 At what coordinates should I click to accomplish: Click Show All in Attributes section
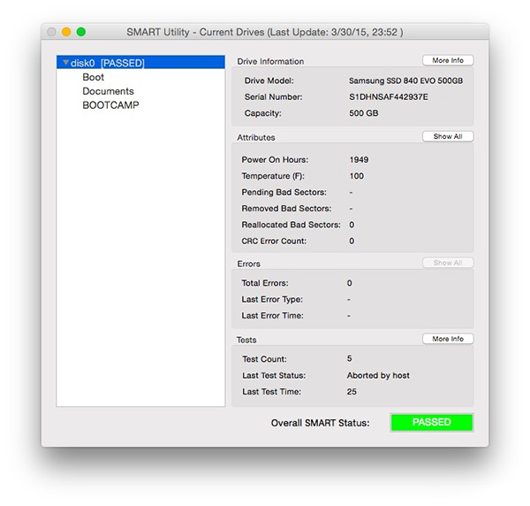click(x=448, y=136)
